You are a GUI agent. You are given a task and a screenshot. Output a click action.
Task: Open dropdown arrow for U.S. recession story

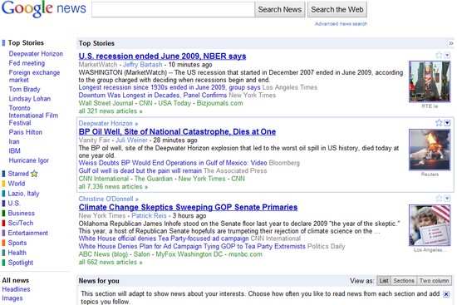tap(447, 55)
